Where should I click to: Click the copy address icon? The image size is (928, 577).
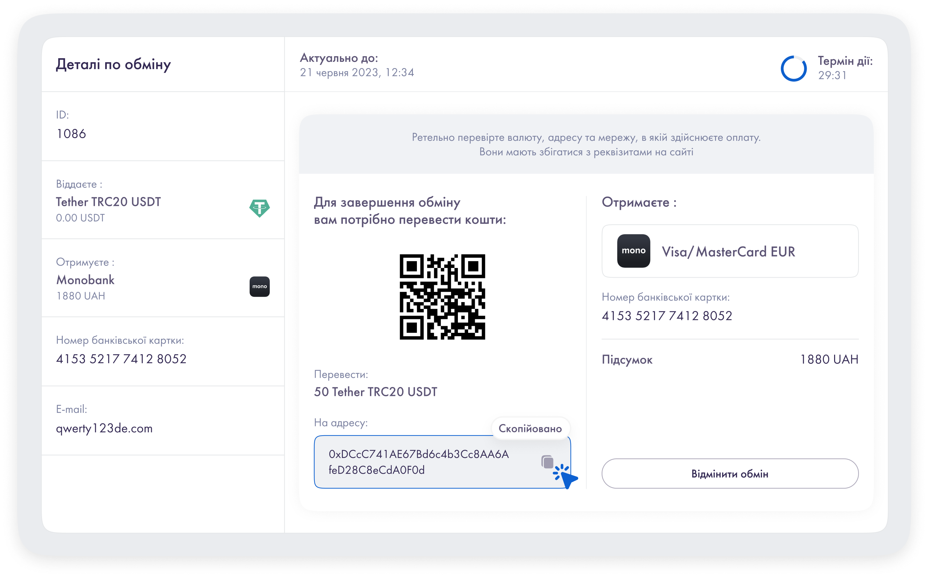(547, 462)
